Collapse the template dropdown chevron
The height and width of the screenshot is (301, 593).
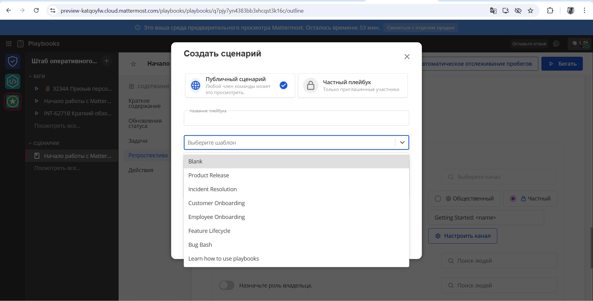click(402, 142)
